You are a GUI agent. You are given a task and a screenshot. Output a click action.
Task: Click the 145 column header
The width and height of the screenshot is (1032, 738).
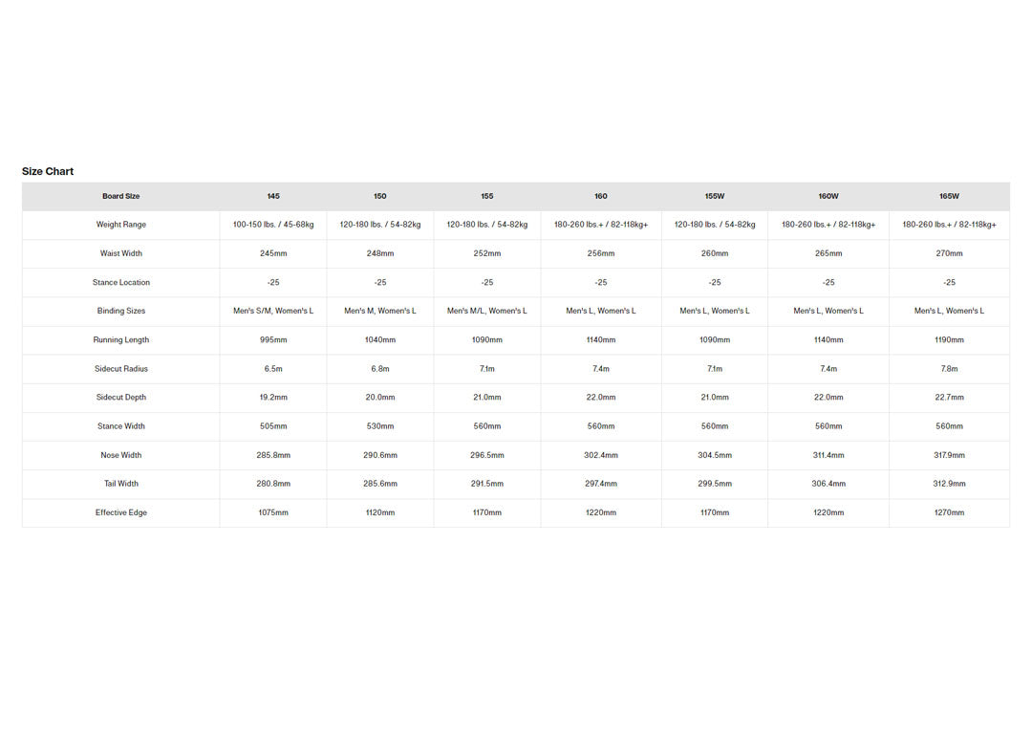coord(273,196)
